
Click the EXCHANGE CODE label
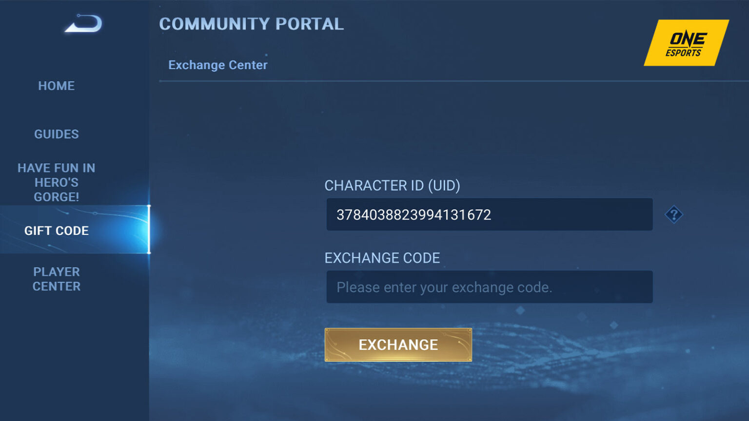[x=382, y=258]
